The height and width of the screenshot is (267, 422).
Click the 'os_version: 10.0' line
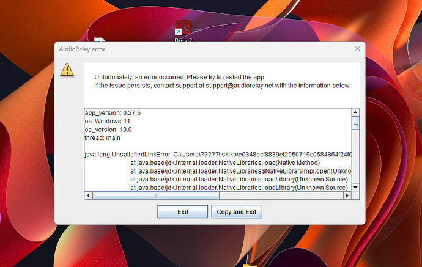click(x=108, y=130)
